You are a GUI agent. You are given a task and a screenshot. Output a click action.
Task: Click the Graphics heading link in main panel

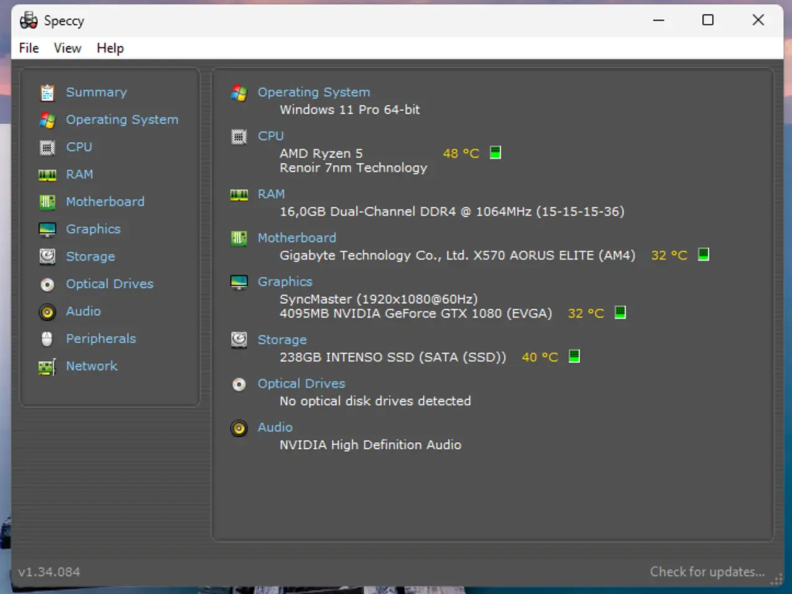(x=285, y=282)
